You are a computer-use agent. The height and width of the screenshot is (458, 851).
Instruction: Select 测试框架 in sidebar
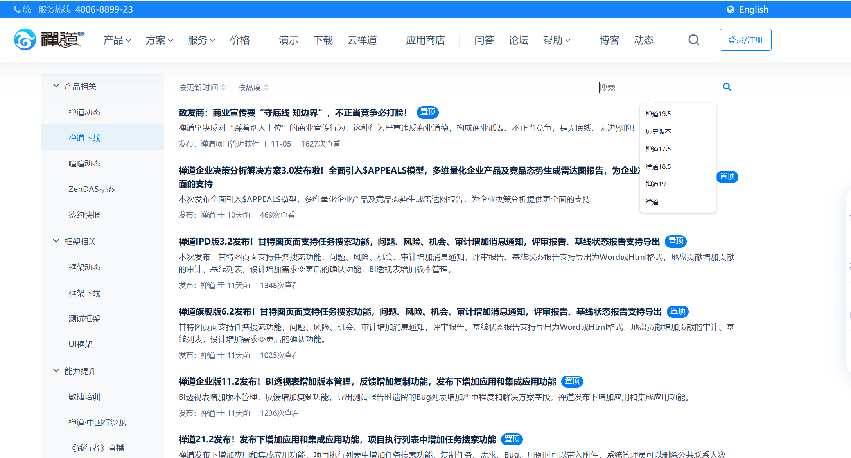(84, 318)
